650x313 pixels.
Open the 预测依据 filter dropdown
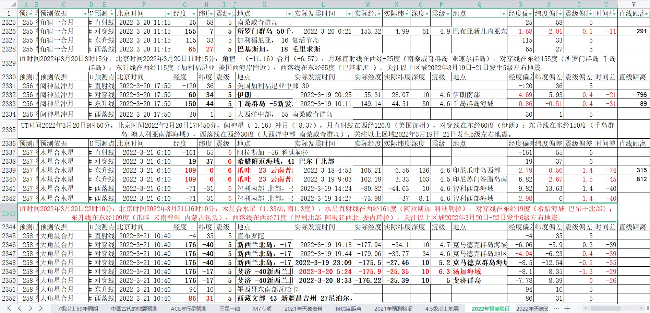point(85,14)
